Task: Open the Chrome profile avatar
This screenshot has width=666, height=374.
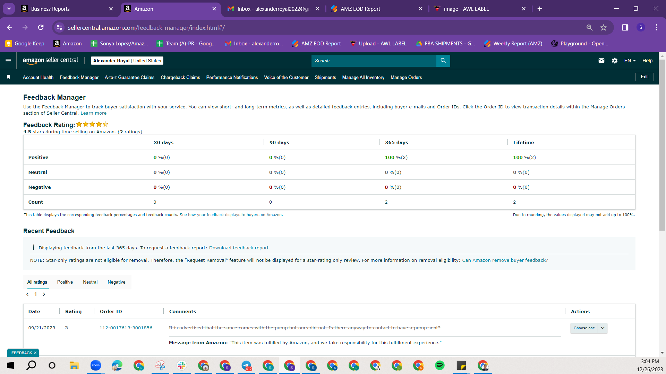Action: (641, 27)
